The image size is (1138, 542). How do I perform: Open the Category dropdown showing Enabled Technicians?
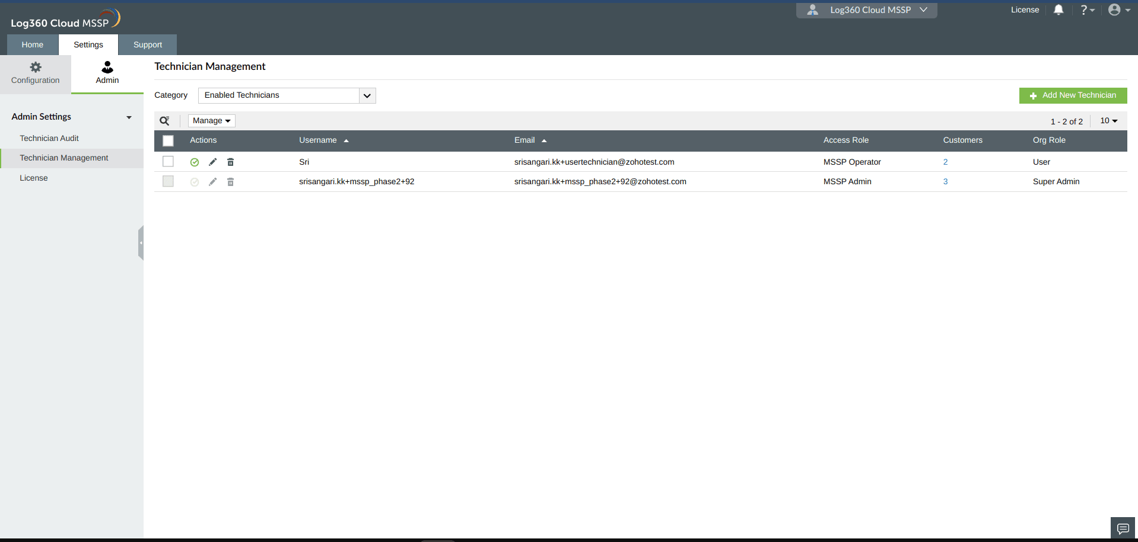[287, 95]
